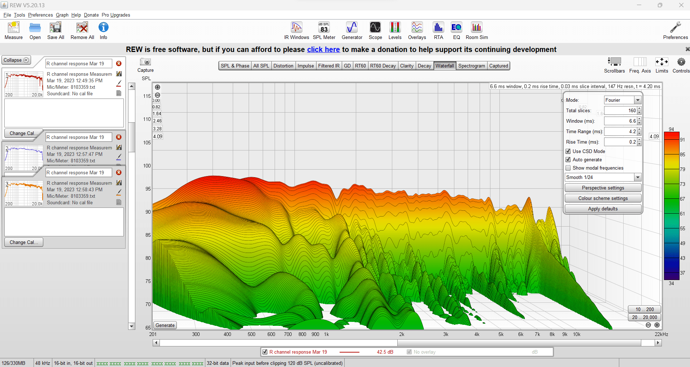690x367 pixels.
Task: Collapse the measurements panel
Action: pyautogui.click(x=16, y=60)
